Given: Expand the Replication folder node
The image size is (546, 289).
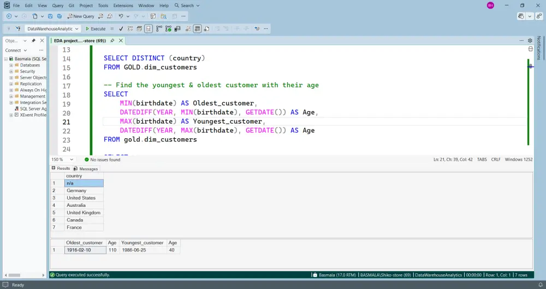Looking at the screenshot, I should [x=11, y=84].
